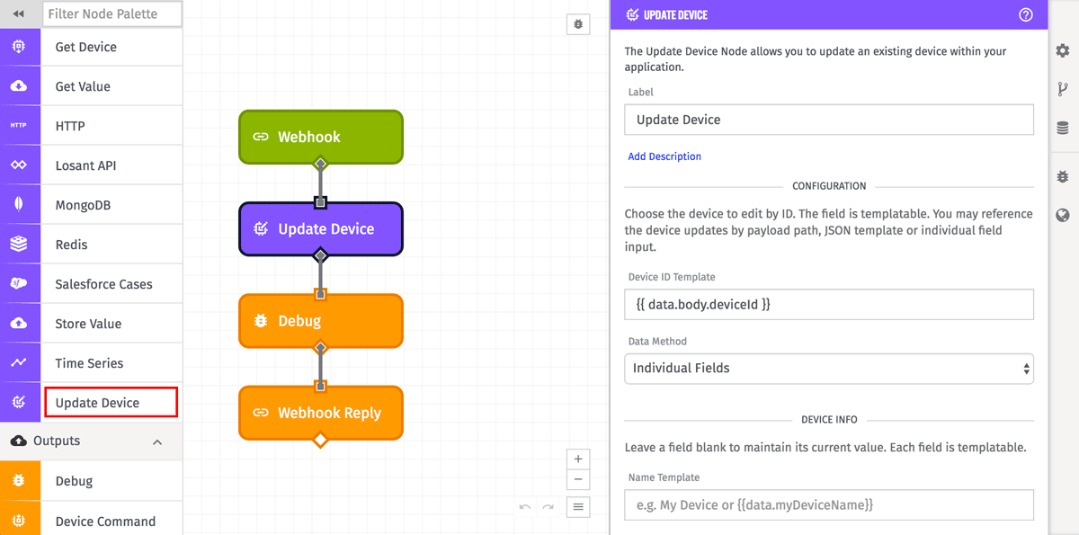Select Store Value in node palette
Image resolution: width=1079 pixels, height=535 pixels.
coord(88,324)
